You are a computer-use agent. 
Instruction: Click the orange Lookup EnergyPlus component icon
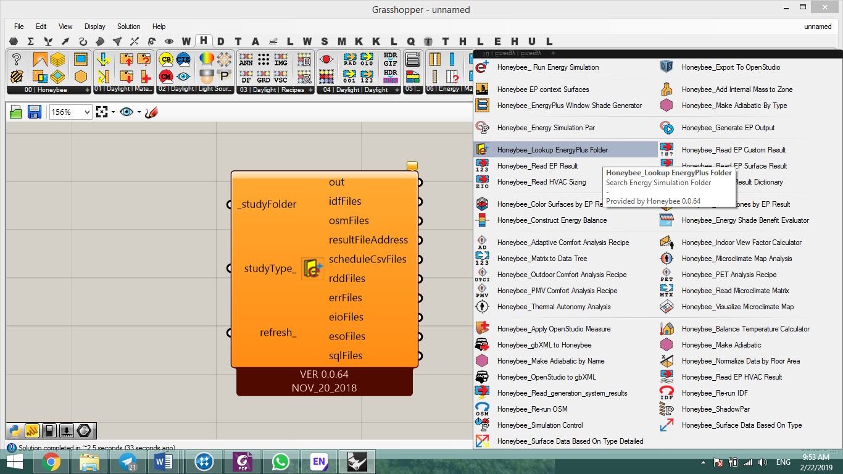[312, 269]
